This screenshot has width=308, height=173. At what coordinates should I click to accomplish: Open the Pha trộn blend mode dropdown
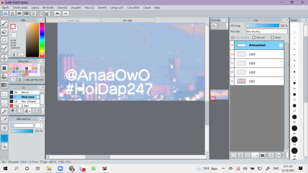[x=267, y=31]
